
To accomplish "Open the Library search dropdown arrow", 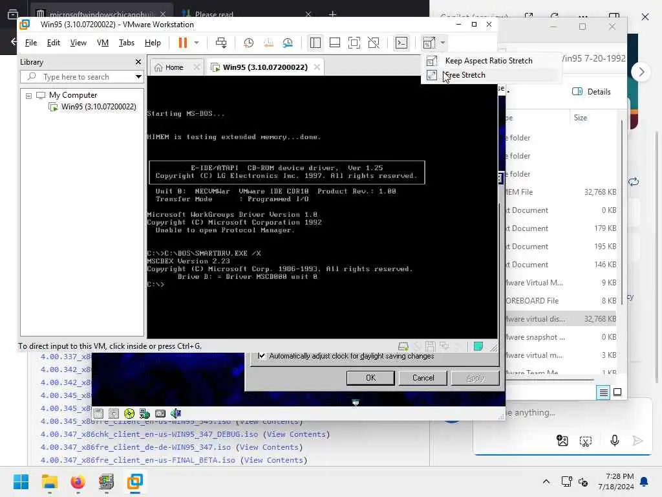I will 138,77.
